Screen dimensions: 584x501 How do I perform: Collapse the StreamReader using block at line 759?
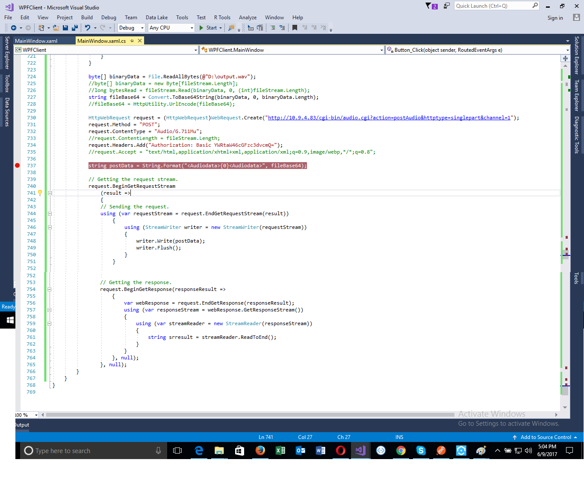click(x=50, y=323)
